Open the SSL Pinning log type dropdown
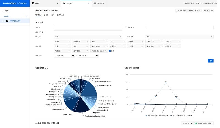The height and width of the screenshot is (128, 220). pos(99,46)
